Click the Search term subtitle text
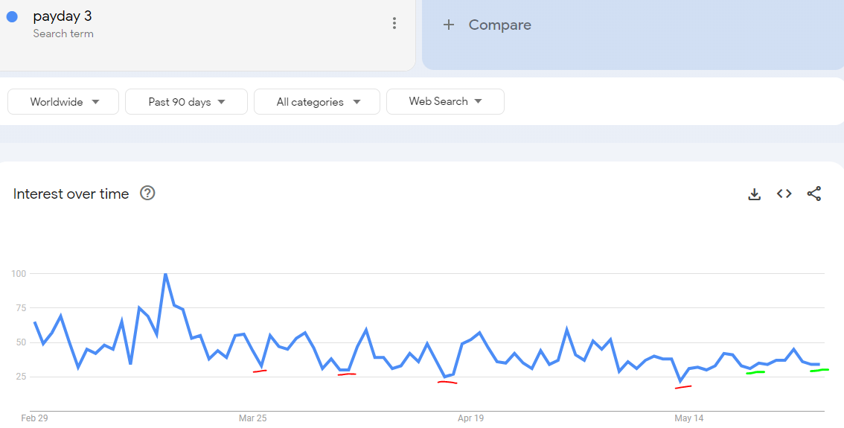This screenshot has height=428, width=844. [63, 33]
